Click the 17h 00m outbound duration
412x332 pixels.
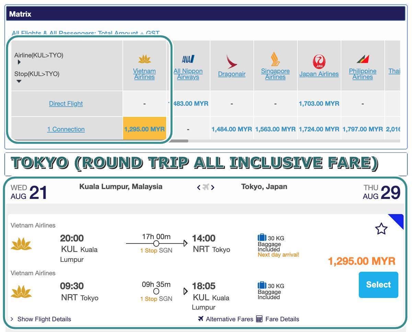(156, 236)
